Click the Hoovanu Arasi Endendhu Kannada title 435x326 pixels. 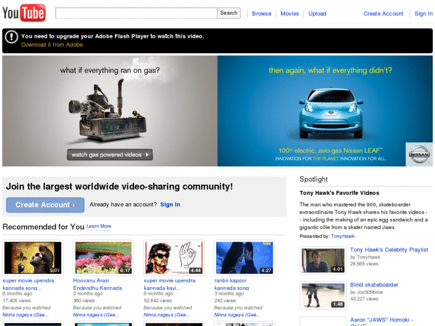coord(98,284)
